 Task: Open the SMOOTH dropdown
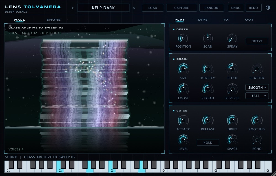[257, 87]
